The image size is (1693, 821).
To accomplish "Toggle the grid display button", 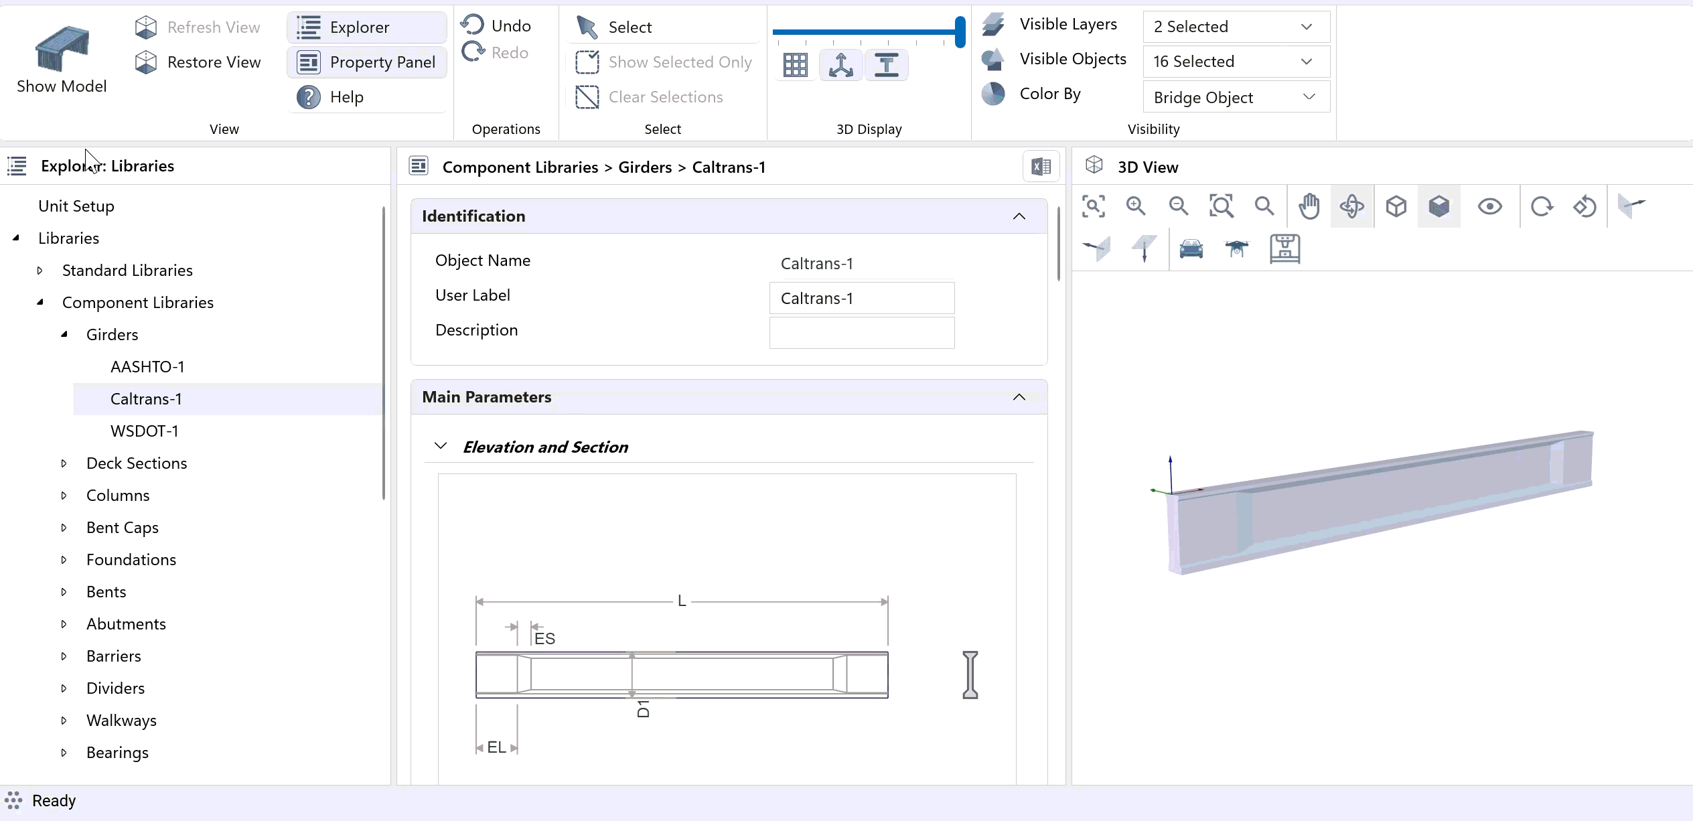I will 796,65.
